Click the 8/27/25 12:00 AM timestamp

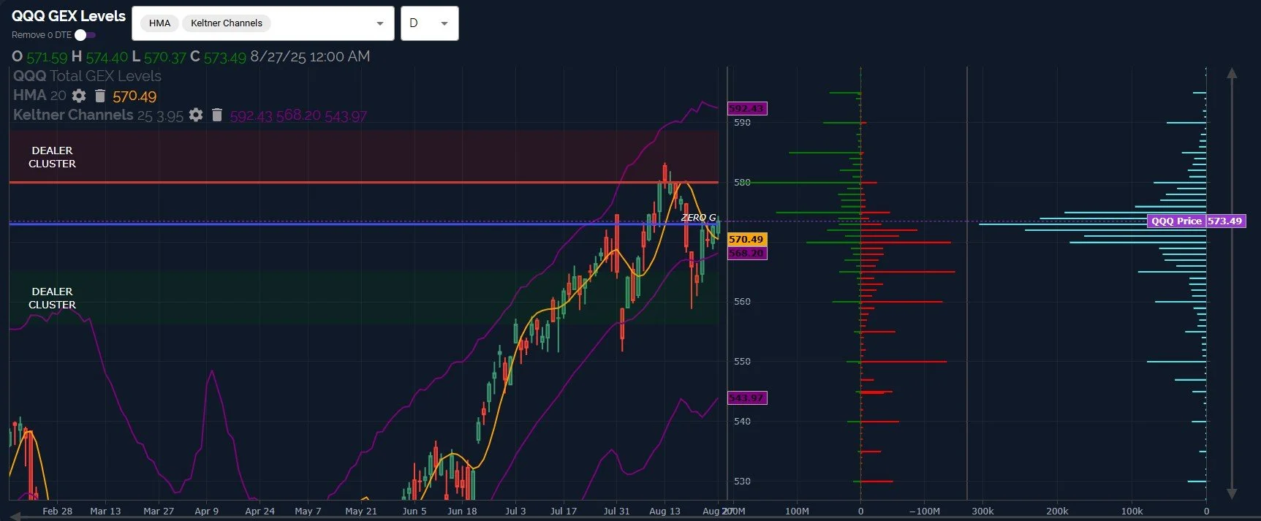pyautogui.click(x=310, y=56)
